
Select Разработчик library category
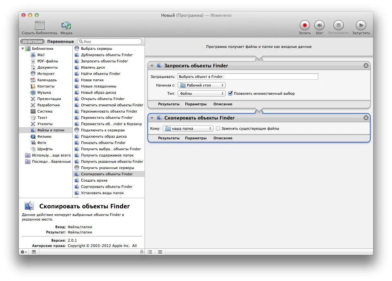pyautogui.click(x=49, y=105)
